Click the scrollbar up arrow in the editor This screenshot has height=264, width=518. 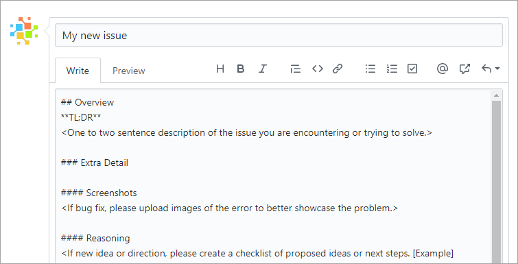coord(496,96)
